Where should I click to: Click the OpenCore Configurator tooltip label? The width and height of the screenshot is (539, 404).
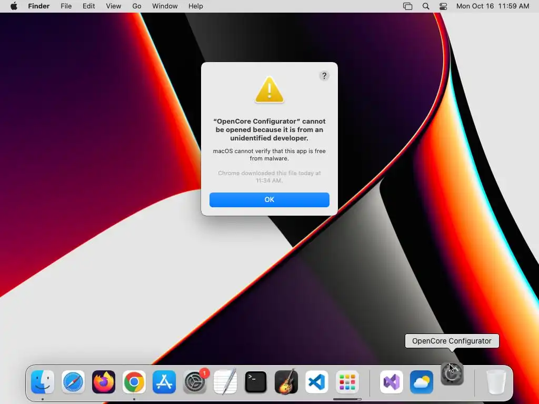[452, 341]
